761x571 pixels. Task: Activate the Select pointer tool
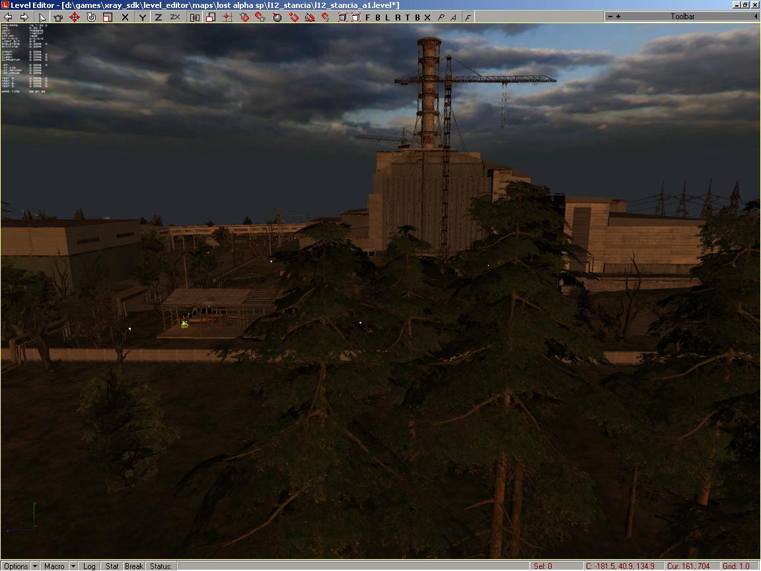coord(42,17)
